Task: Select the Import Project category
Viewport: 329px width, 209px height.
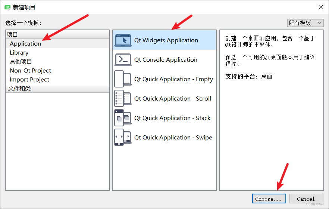Action: click(x=57, y=80)
